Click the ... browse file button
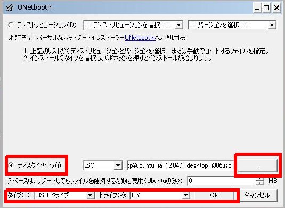This screenshot has height=208, width=285. click(258, 165)
